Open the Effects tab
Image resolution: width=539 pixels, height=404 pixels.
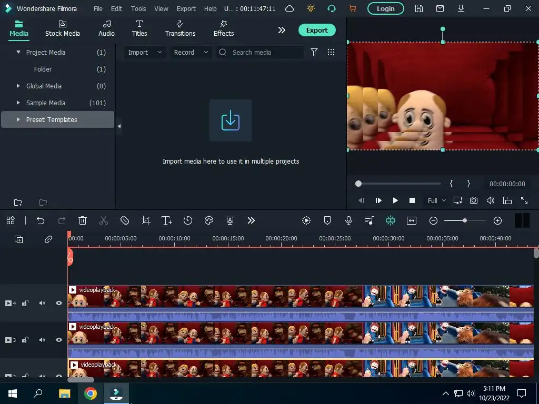223,28
